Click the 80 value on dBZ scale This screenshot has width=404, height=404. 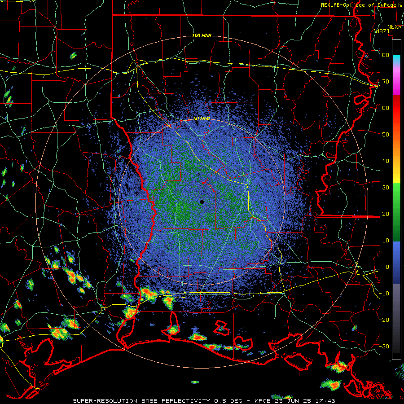tap(386, 55)
